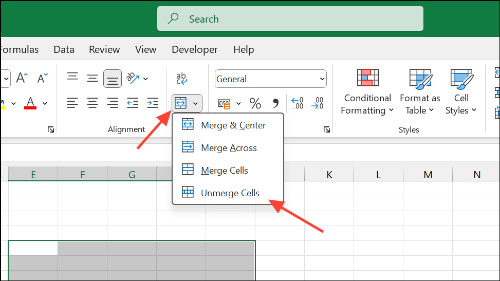
Task: Toggle Bottom Align for cells
Action: 113,79
